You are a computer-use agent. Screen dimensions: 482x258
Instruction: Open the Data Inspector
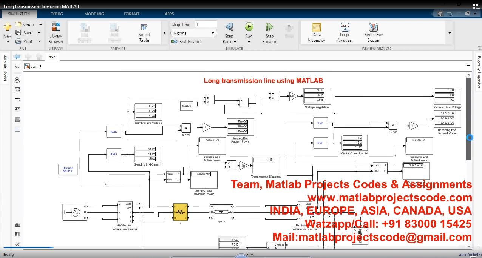(x=317, y=33)
